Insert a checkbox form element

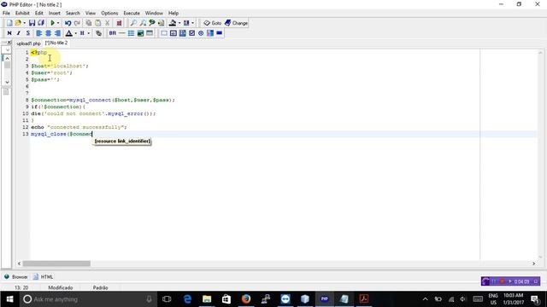(191, 33)
